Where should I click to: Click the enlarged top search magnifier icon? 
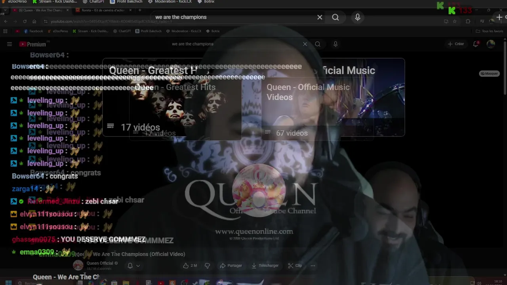tap(335, 17)
